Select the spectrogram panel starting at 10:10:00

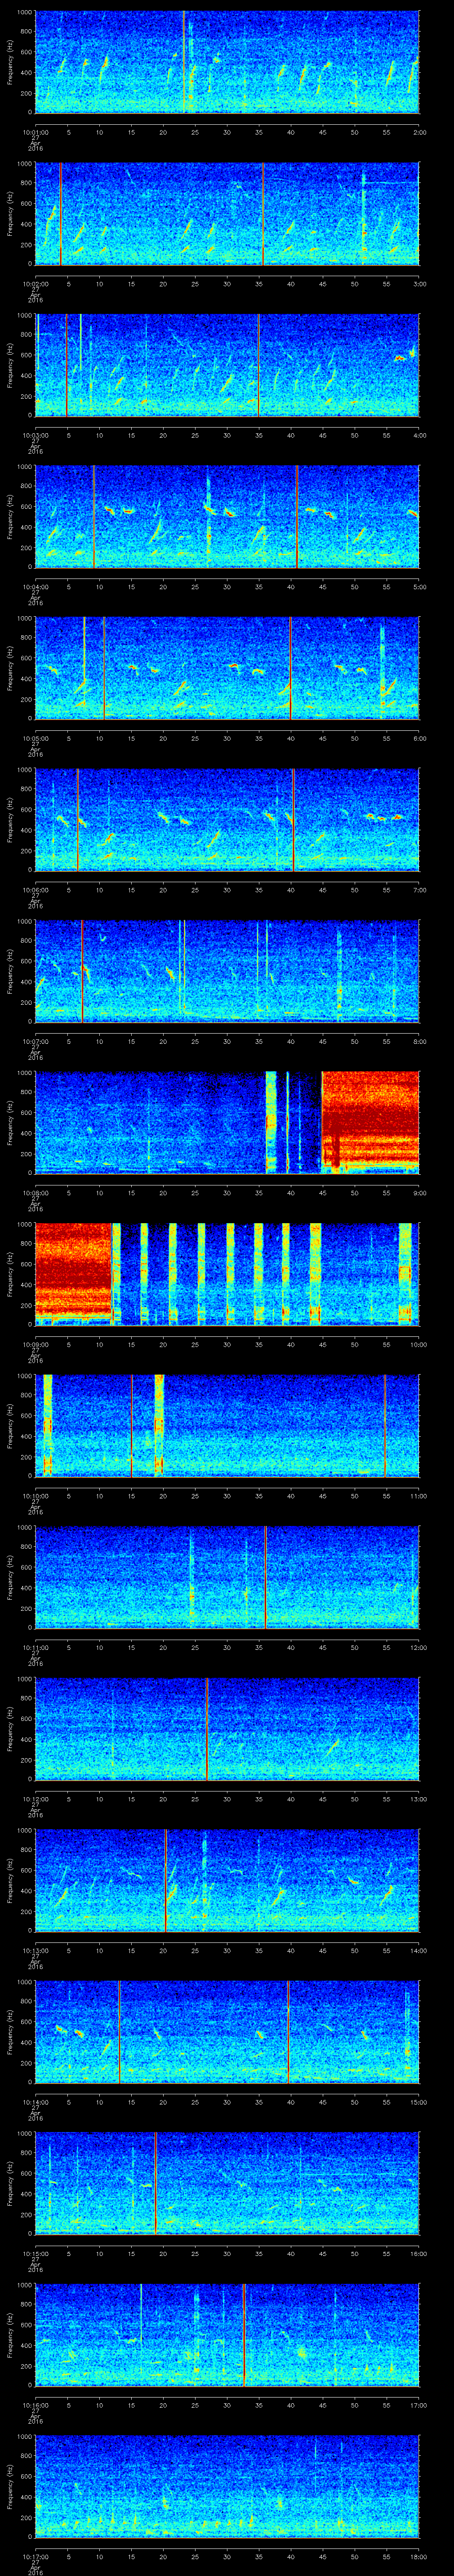pos(227,1427)
